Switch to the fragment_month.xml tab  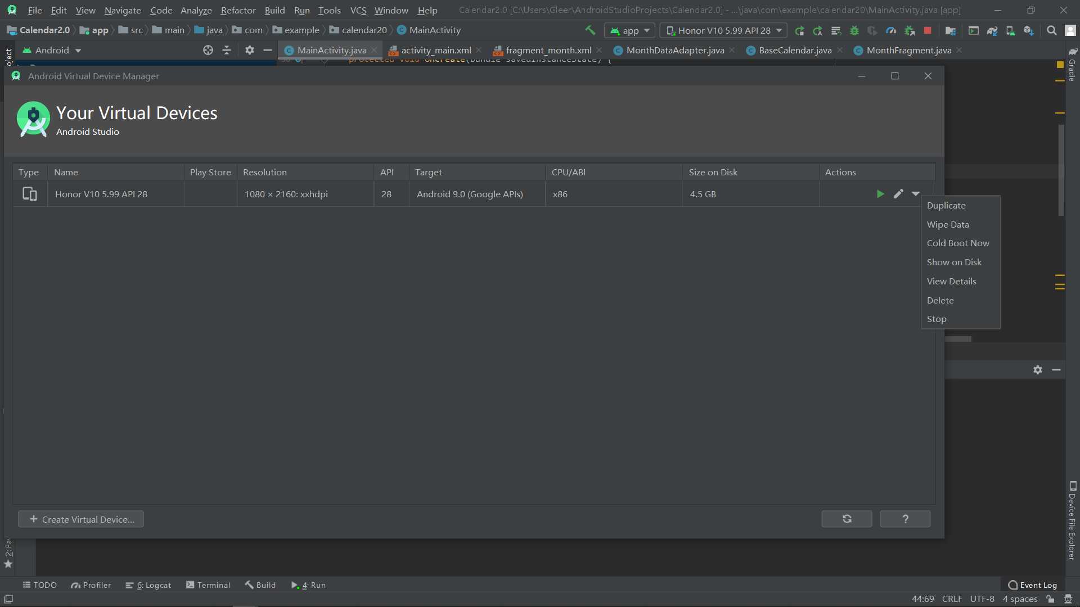tap(548, 50)
